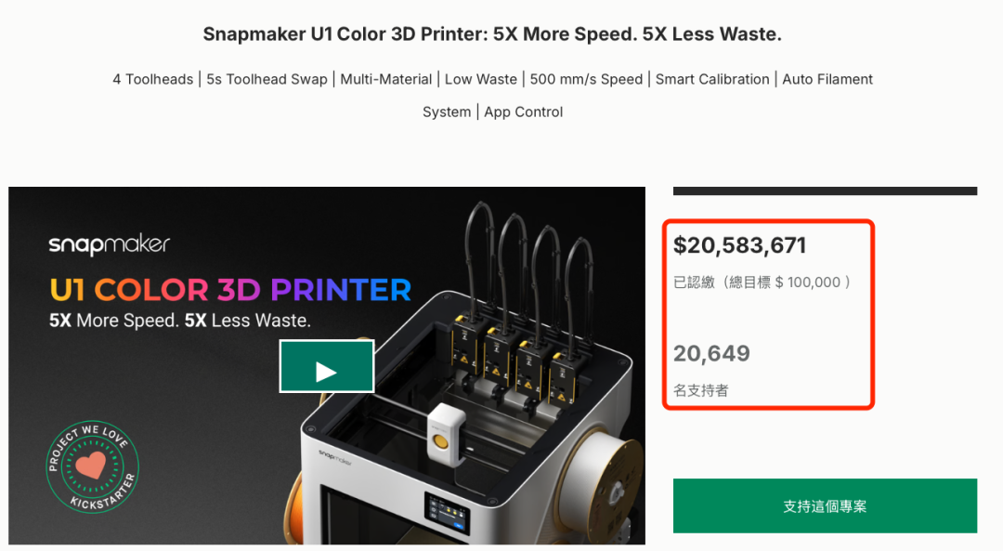1003x551 pixels.
Task: Click the 20,649 backers count
Action: click(711, 353)
